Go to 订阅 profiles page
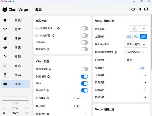This screenshot has height=116, width=152. click(x=16, y=38)
